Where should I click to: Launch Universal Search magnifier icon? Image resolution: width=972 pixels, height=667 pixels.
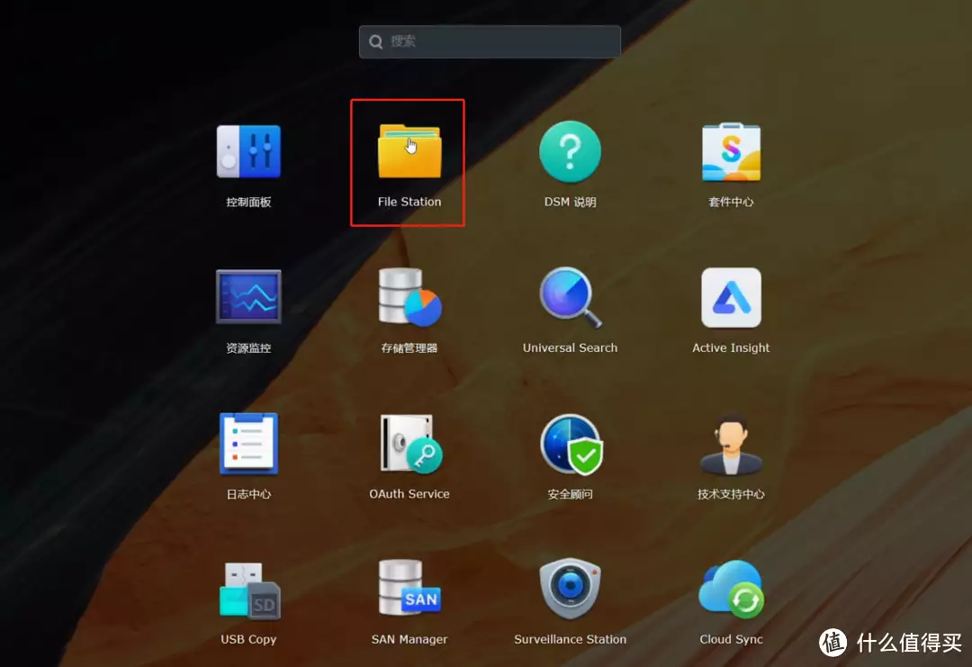[571, 298]
